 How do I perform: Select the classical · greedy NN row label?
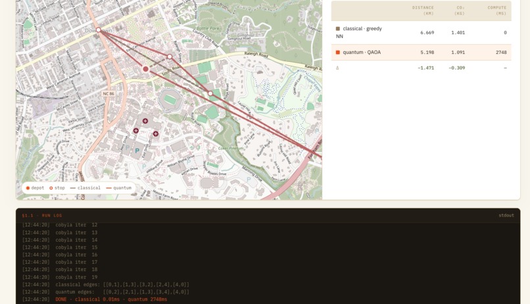click(359, 32)
